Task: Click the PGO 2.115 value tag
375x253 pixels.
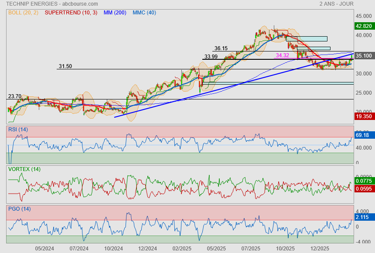Action: (363, 217)
